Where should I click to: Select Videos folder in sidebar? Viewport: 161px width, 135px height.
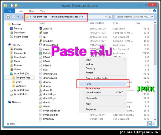(x=17, y=70)
